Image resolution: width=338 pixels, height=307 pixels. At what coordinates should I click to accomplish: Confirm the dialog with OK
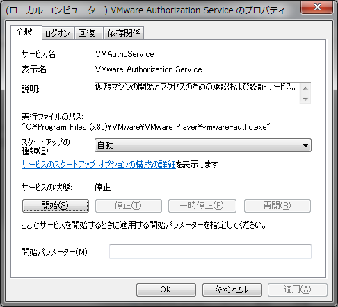166,290
